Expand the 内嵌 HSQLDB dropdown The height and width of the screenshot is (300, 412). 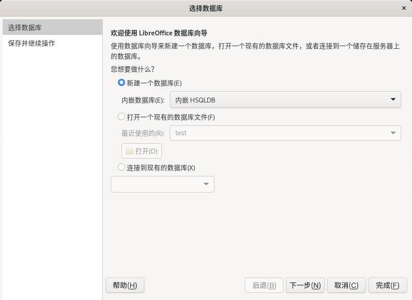[x=285, y=100]
